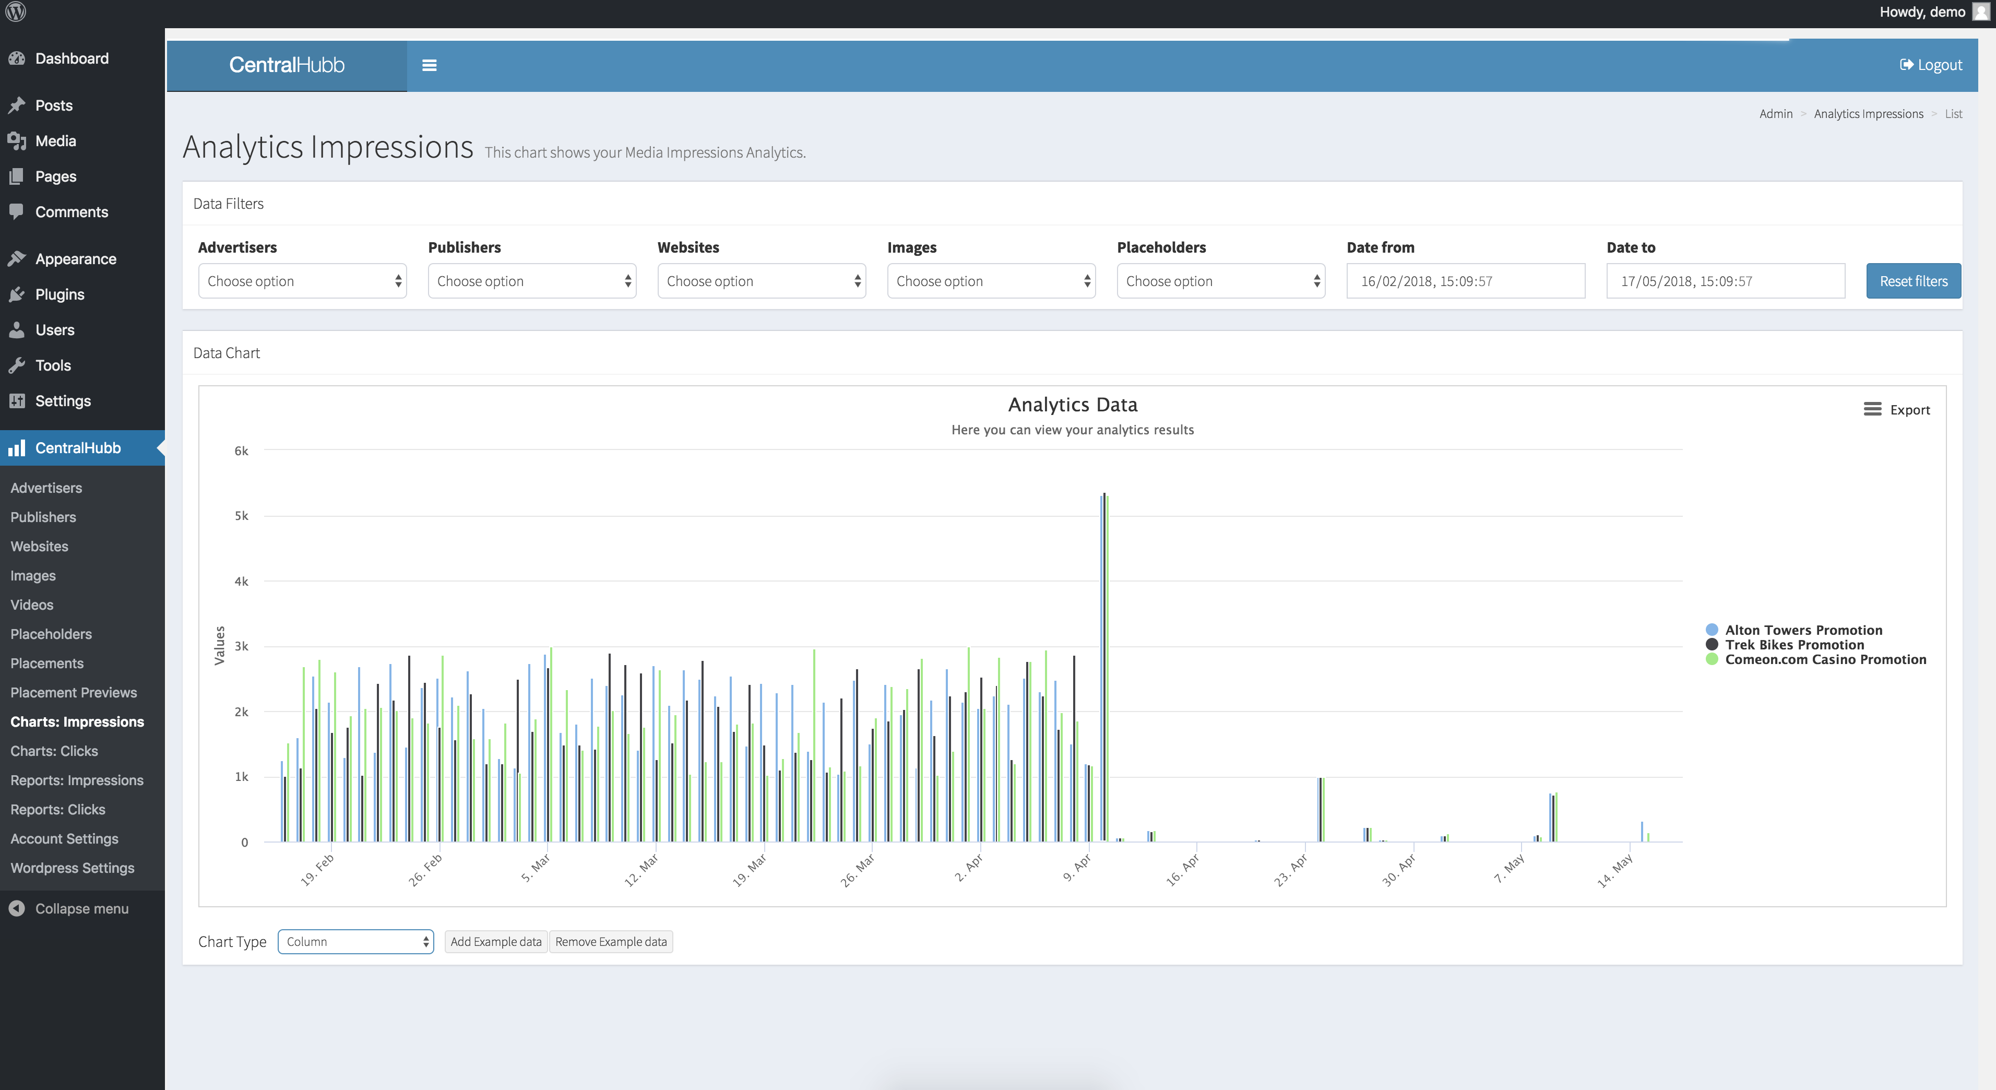This screenshot has width=1996, height=1090.
Task: Open the Advertisers filter dropdown
Action: (x=302, y=281)
